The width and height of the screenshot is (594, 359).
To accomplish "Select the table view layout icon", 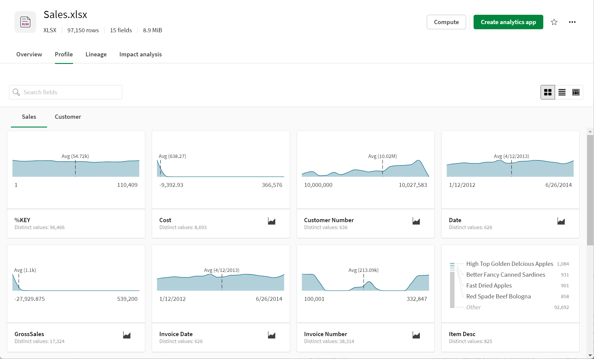I will pos(576,92).
